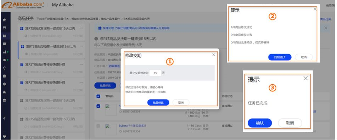Click 取消 in the 修改交期 dialog
Image resolution: width=337 pixels, height=140 pixels.
point(181,103)
